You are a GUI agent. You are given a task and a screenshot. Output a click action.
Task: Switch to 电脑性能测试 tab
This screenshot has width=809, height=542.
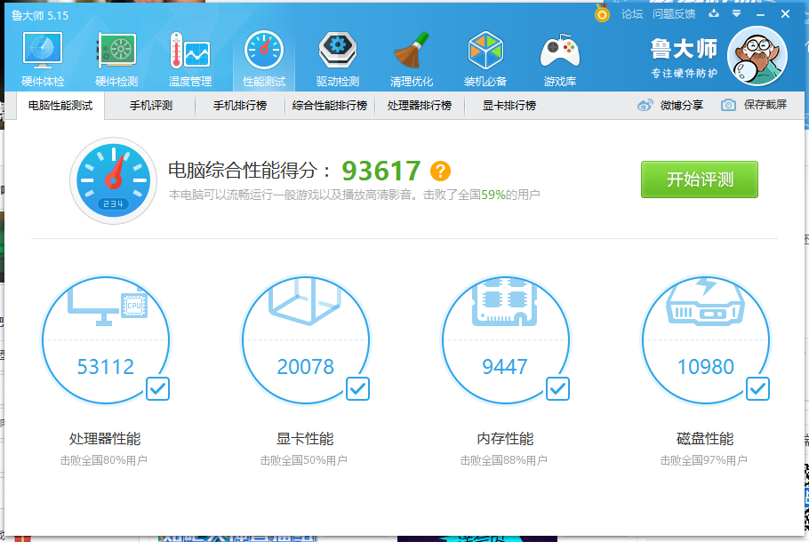pyautogui.click(x=60, y=106)
